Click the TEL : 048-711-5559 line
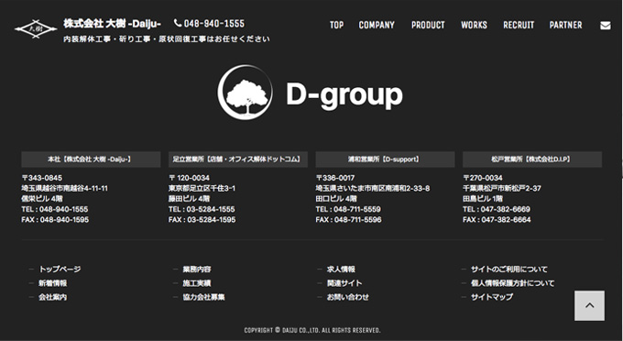The height and width of the screenshot is (341, 623). 348,209
